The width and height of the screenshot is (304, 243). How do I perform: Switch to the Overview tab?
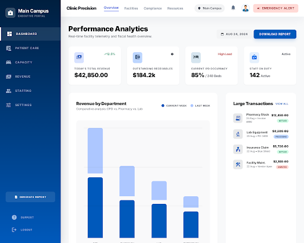111,8
